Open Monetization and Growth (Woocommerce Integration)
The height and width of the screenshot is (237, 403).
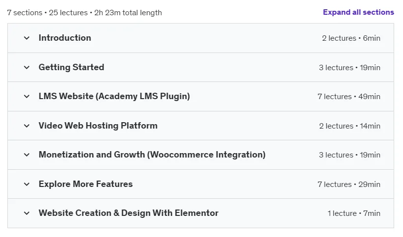pyautogui.click(x=152, y=155)
